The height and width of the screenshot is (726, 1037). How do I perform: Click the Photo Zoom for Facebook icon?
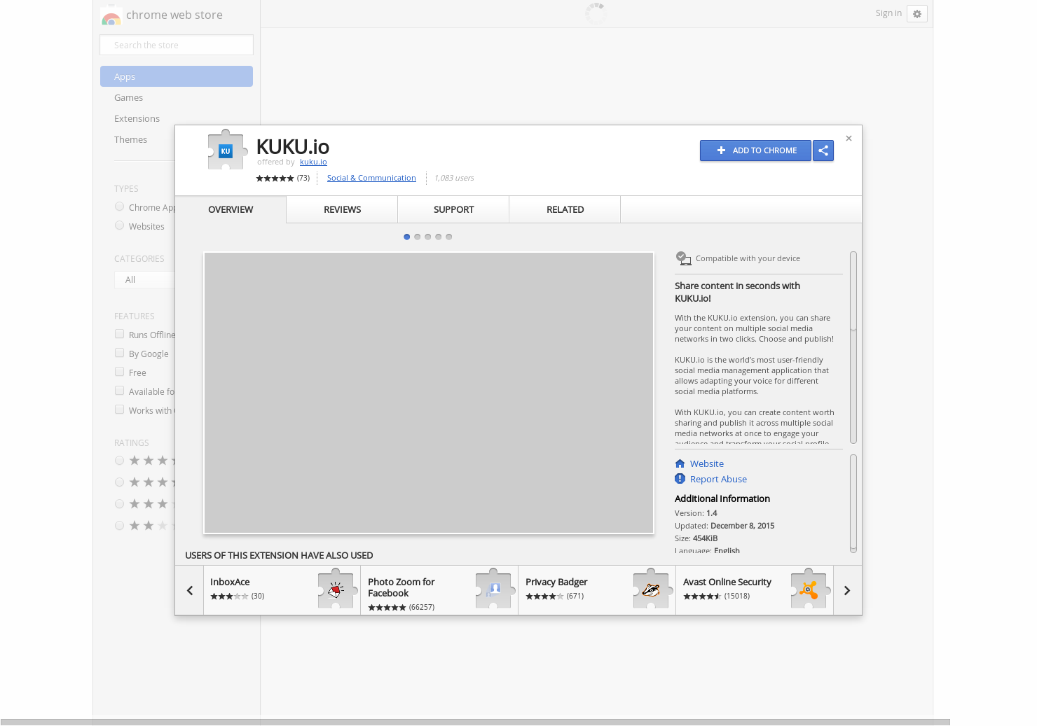pyautogui.click(x=494, y=589)
